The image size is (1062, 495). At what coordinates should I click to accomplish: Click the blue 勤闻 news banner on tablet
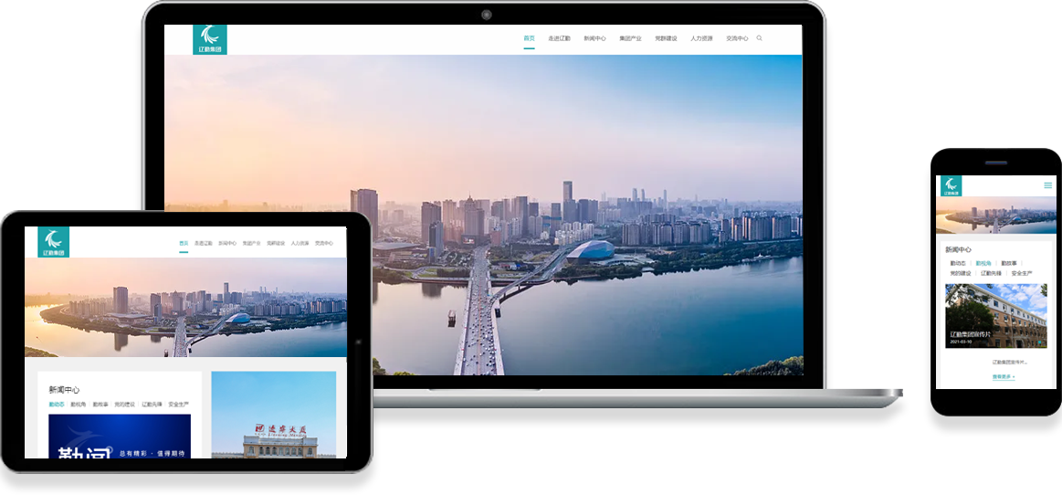(x=120, y=437)
